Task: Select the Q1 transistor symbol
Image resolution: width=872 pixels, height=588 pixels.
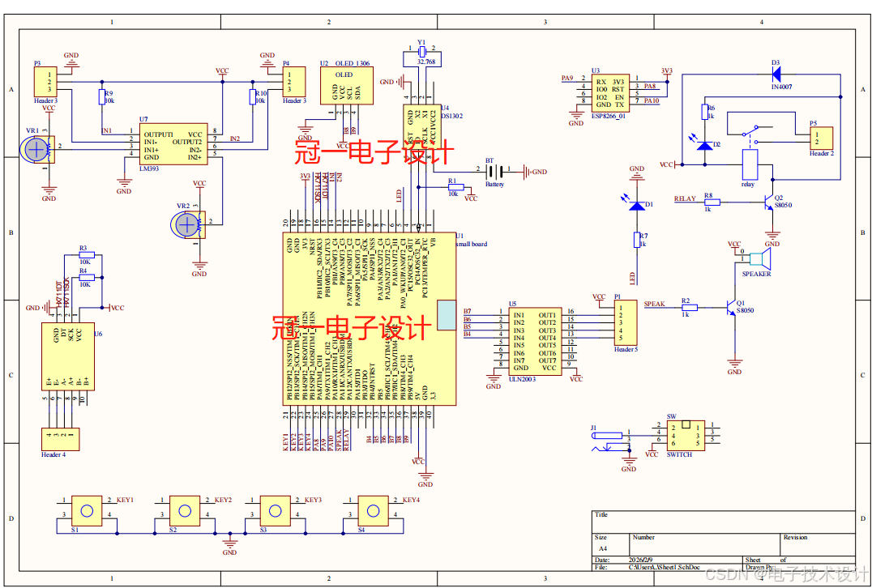Action: pos(731,307)
